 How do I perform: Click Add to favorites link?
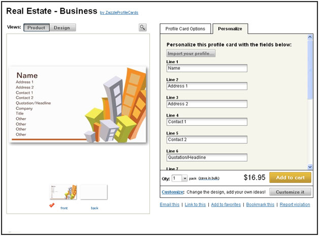[x=226, y=204]
